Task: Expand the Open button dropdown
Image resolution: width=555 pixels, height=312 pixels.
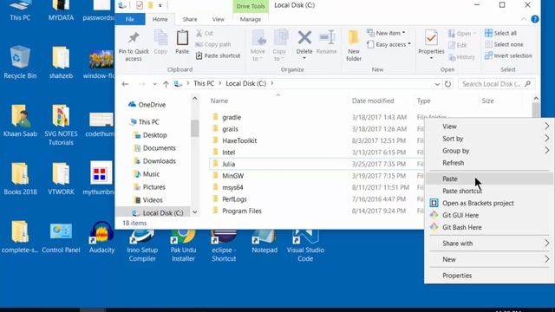Action: [x=474, y=34]
